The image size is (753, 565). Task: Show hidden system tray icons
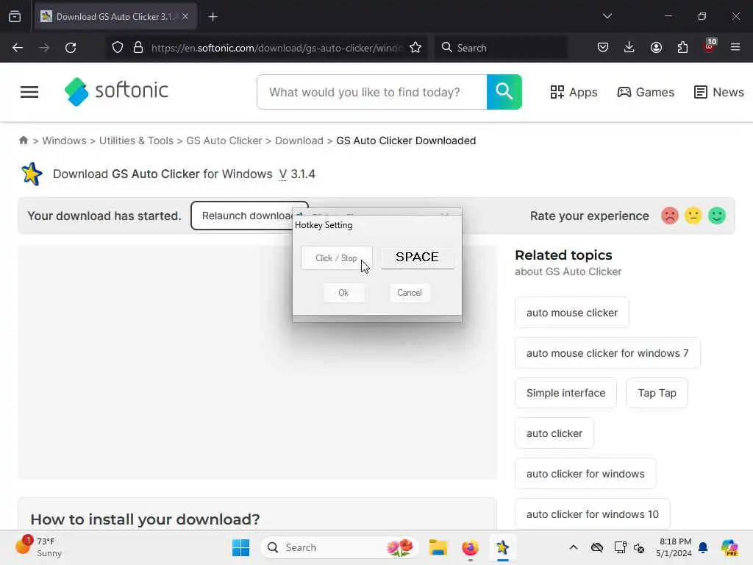tap(574, 547)
